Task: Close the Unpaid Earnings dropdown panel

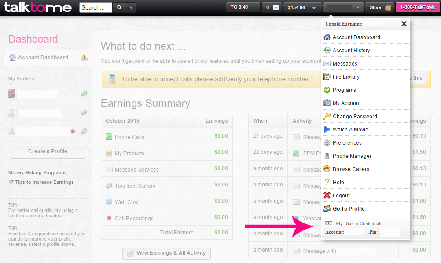Action: pyautogui.click(x=404, y=24)
